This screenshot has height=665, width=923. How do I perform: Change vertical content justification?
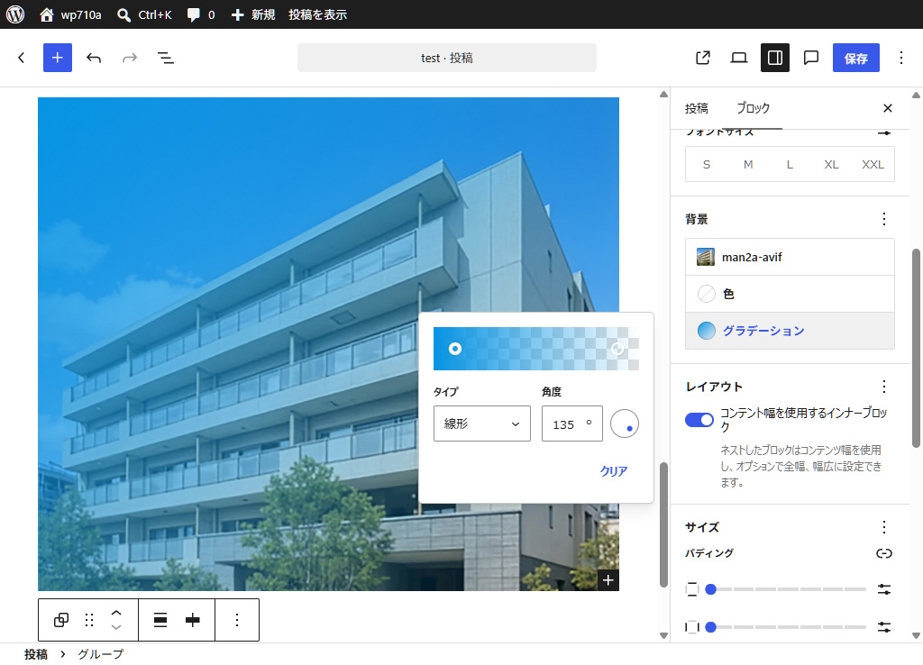pyautogui.click(x=193, y=620)
